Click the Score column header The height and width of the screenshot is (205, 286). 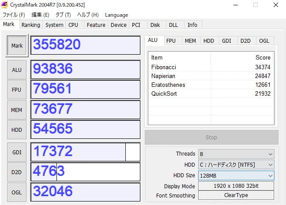(242, 58)
